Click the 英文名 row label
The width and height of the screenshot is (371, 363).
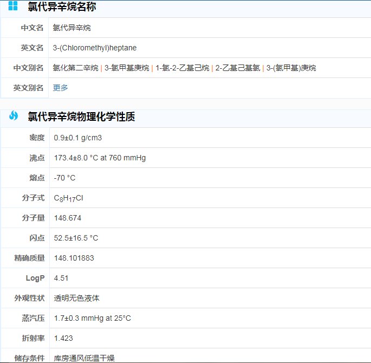point(32,48)
